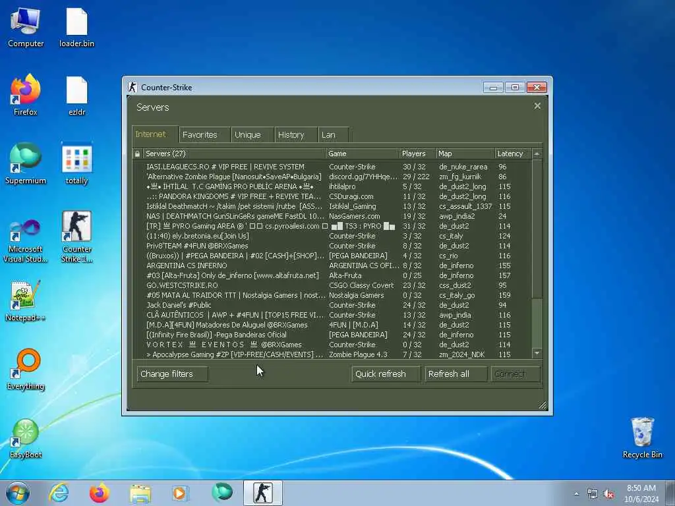Viewport: 675px width, 506px height.
Task: Open Microsoft Visual Studio desktop shortcut
Action: (x=26, y=241)
